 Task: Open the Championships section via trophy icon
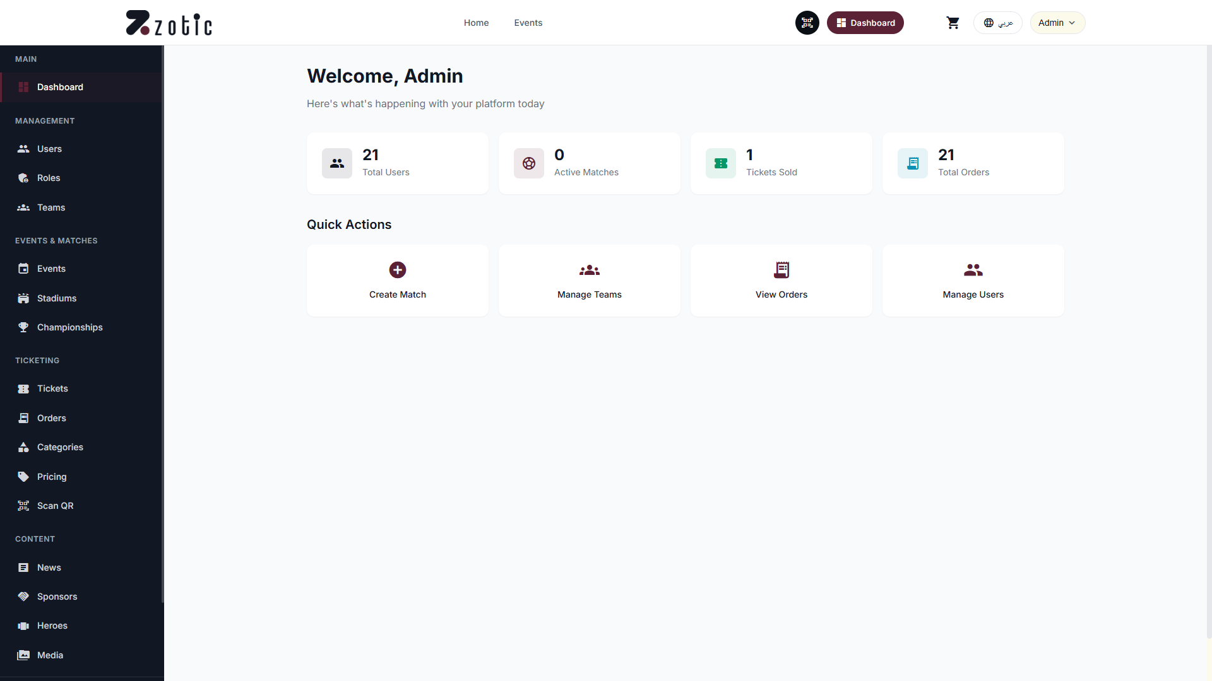tap(23, 327)
